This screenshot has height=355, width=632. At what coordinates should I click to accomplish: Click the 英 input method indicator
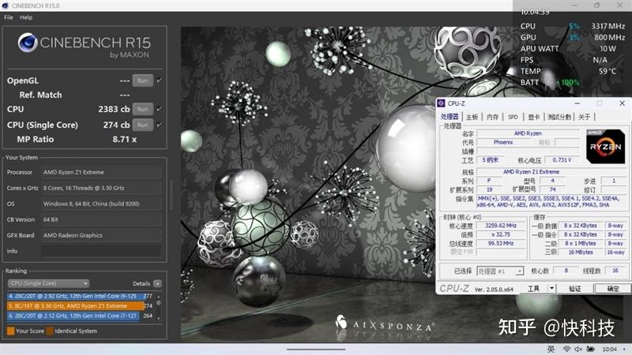click(x=551, y=349)
